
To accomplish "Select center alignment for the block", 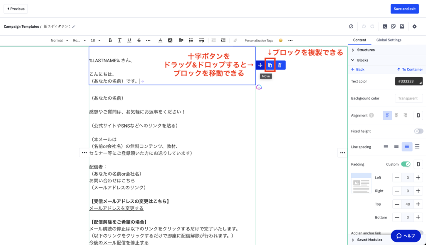I will pos(396,116).
